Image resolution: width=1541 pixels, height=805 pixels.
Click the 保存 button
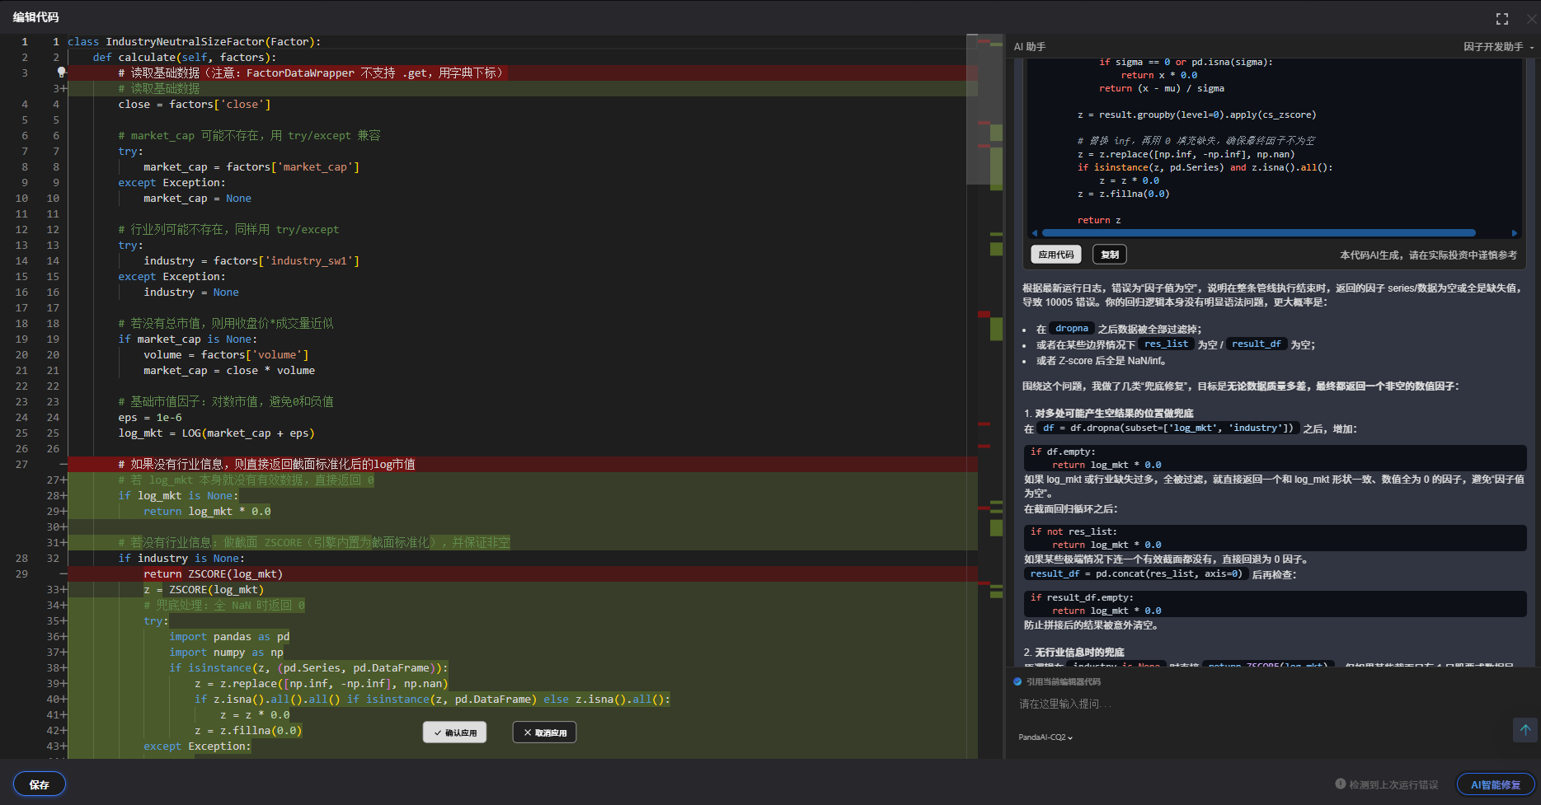(40, 784)
